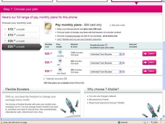Click info icon next to 12 months plan dropdown
165x124 pixels.
[x=123, y=54]
